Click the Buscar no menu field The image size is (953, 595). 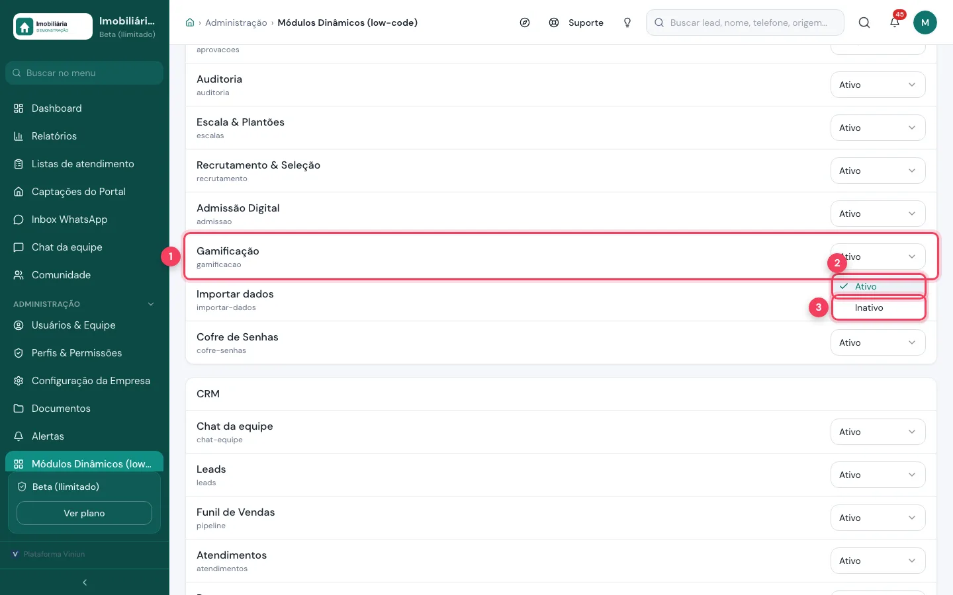point(84,73)
